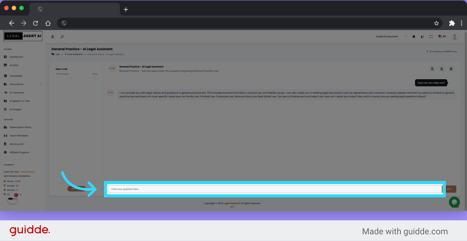Click the Team Members icon
This screenshot has width=467, height=241.
point(5,136)
